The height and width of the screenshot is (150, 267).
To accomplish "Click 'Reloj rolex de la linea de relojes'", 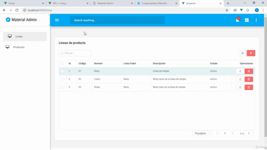I will pyautogui.click(x=169, y=87).
